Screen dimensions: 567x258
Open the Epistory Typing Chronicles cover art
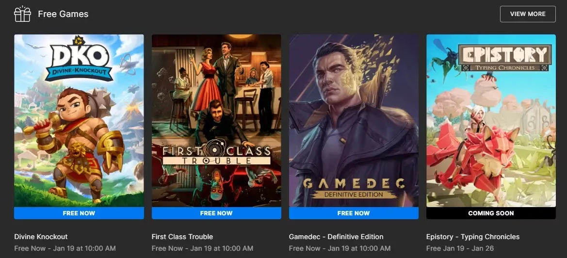(491, 121)
